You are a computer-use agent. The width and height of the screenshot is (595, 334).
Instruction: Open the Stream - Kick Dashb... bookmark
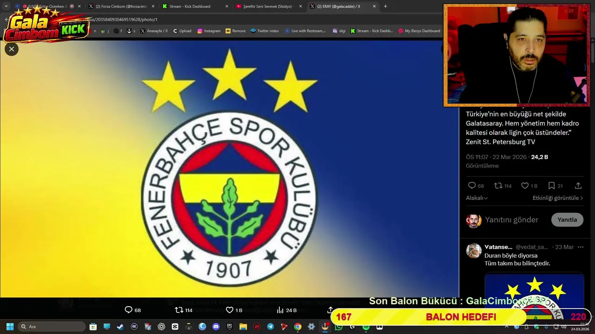click(x=372, y=31)
